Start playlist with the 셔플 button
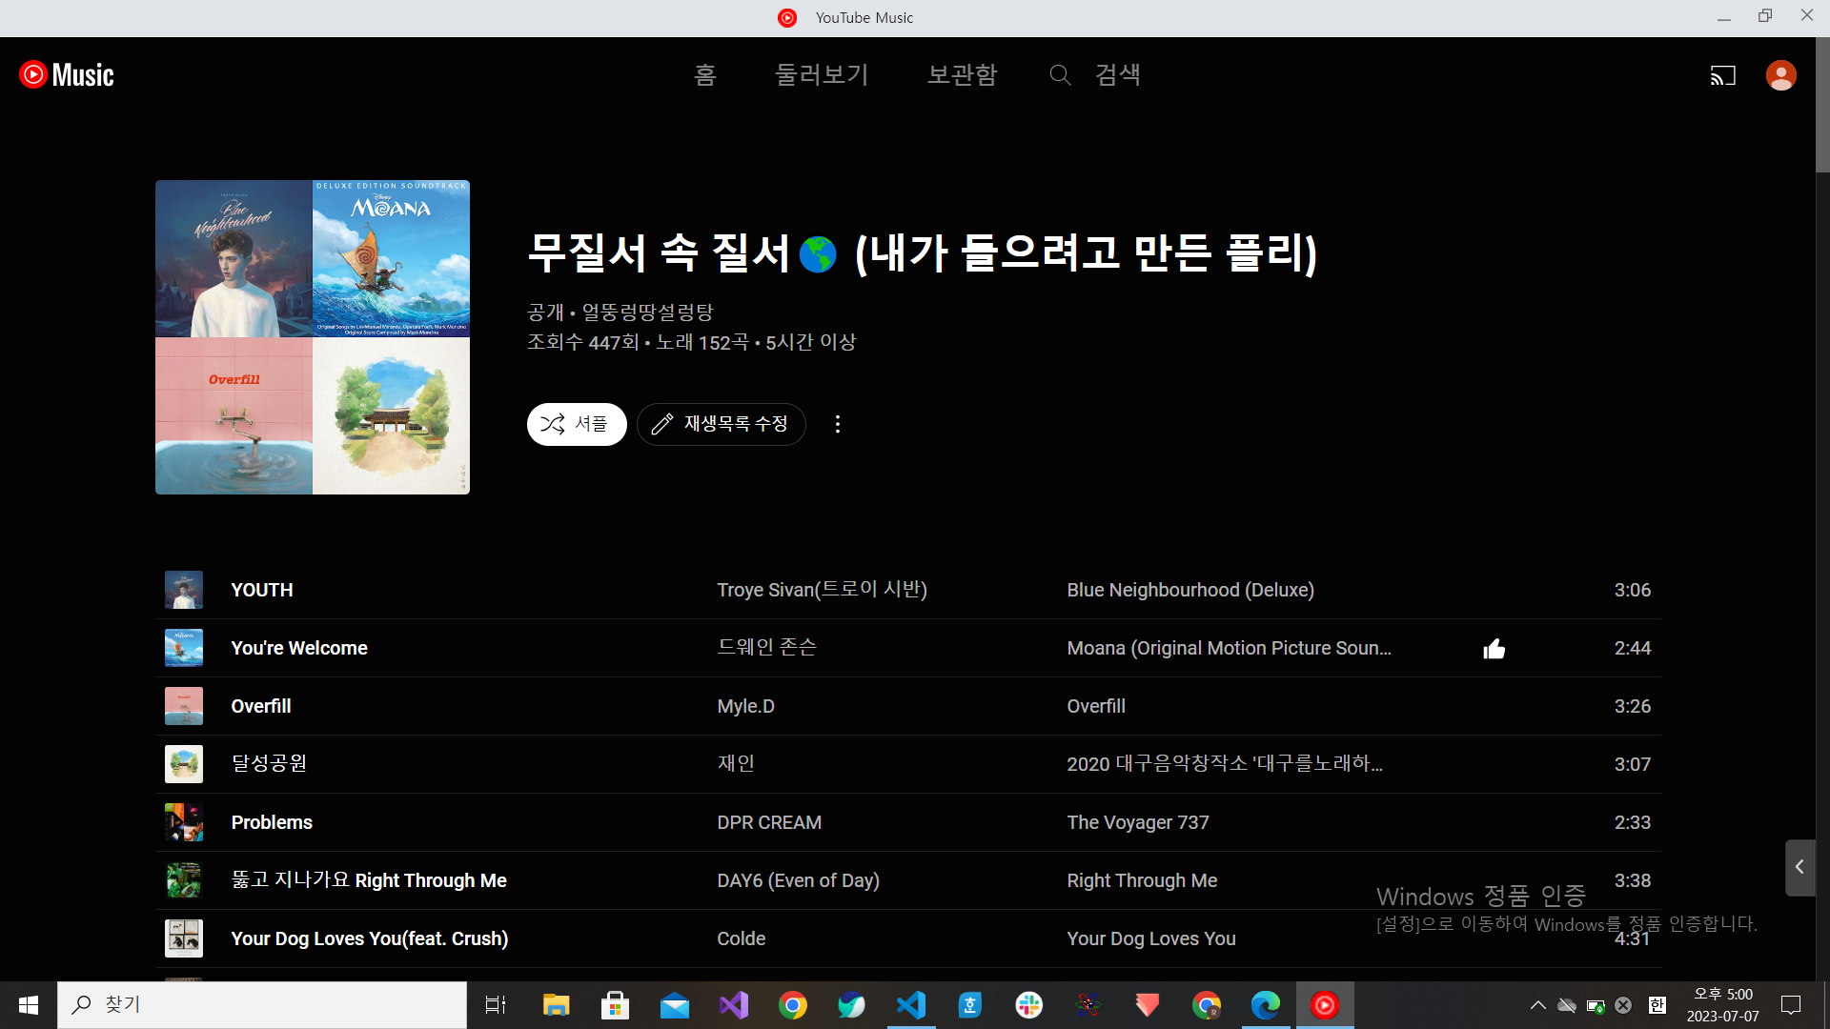Image resolution: width=1830 pixels, height=1029 pixels. click(577, 424)
